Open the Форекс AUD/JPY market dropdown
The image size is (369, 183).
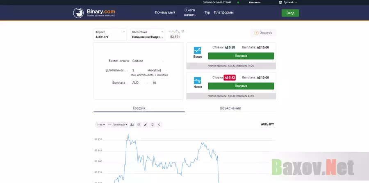click(x=110, y=34)
